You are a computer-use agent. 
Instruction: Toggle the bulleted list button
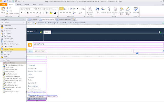tap(61, 9)
